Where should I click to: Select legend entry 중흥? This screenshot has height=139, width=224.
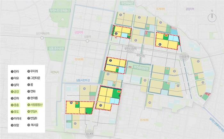tap(15, 105)
